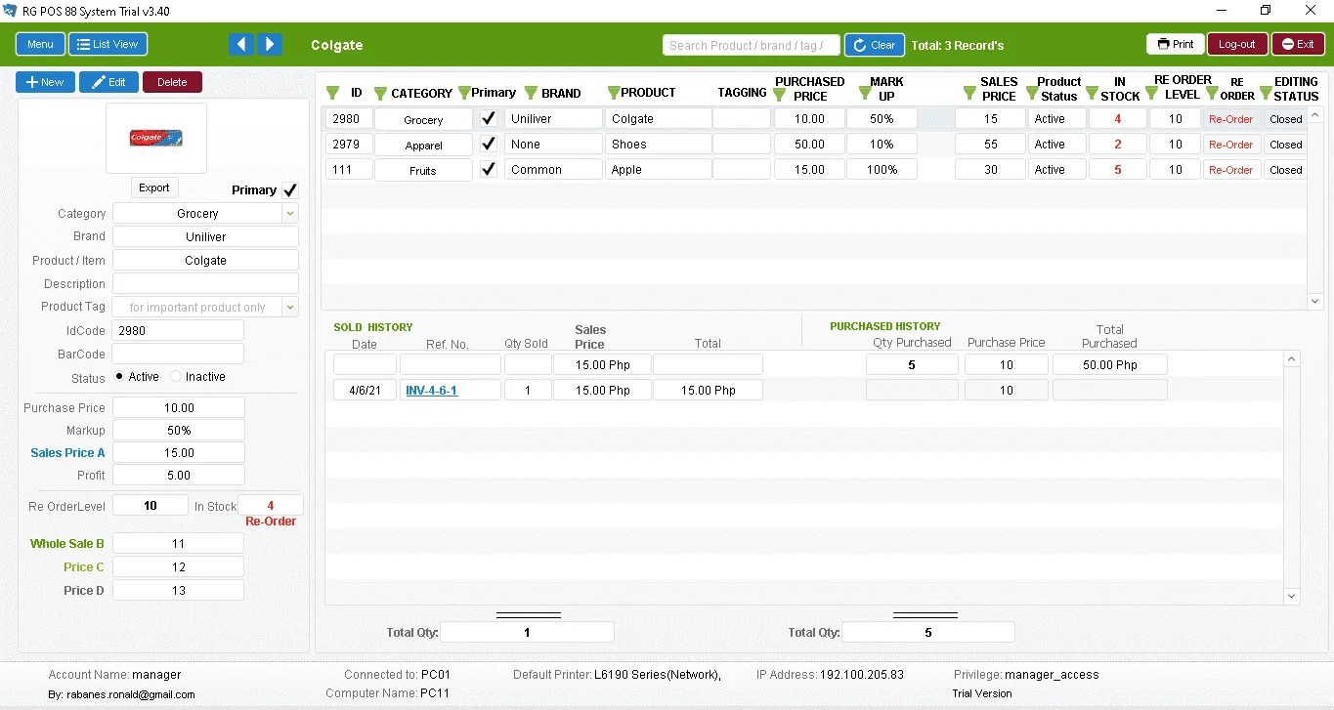
Task: Click the EDITING STATUS filter funnel
Action: [x=1267, y=94]
